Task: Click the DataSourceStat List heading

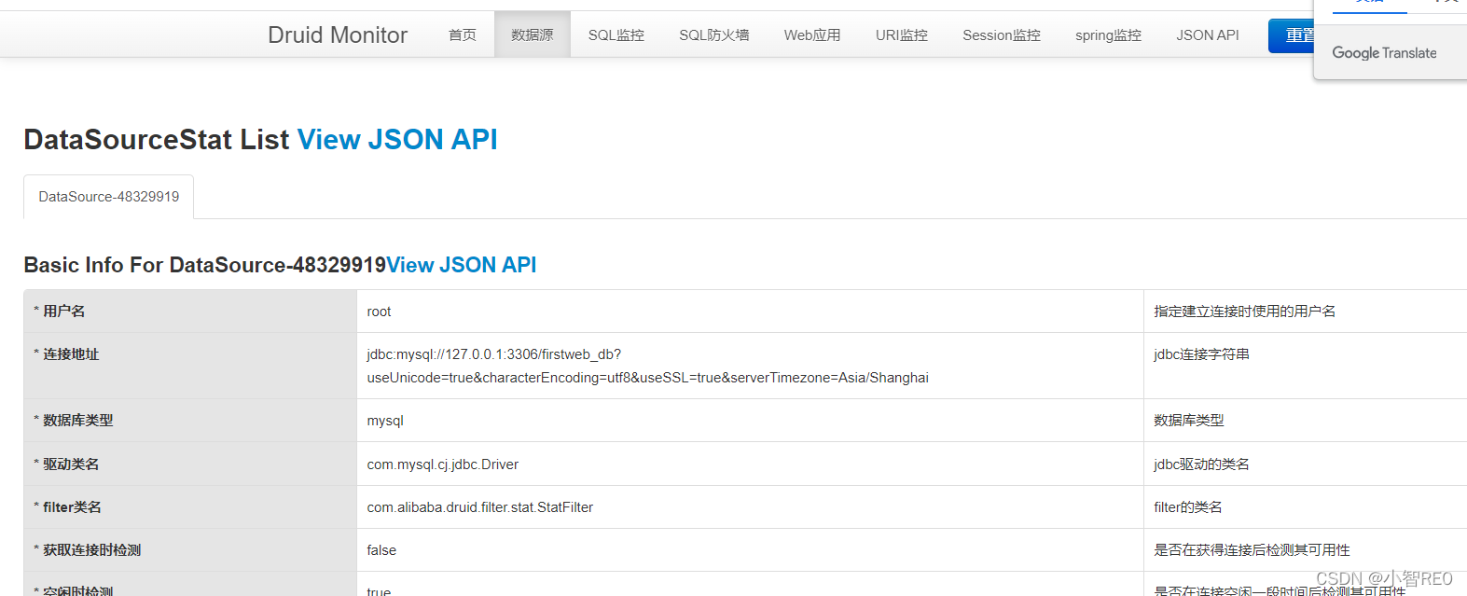Action: 157,139
